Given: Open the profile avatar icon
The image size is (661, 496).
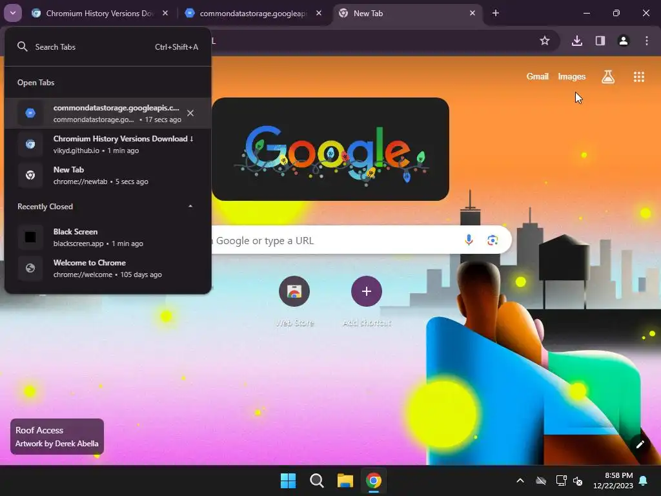Looking at the screenshot, I should coord(623,41).
